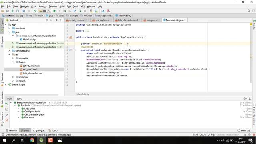Click the Search Everywhere magnifier icon
Image resolution: width=256 pixels, height=144 pixels.
(x=249, y=11)
